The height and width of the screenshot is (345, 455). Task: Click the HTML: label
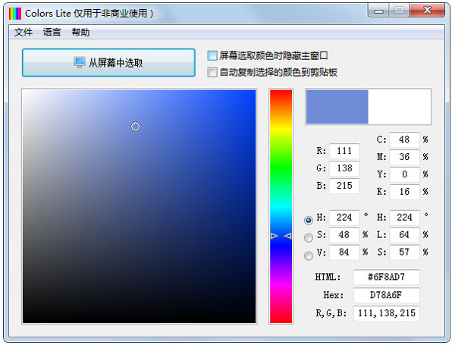[x=328, y=277]
